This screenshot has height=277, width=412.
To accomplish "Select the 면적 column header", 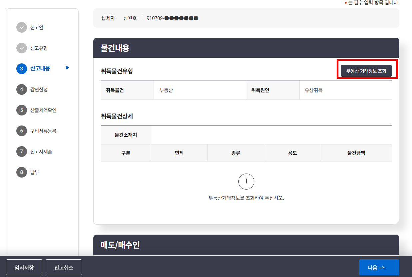I will coord(179,153).
